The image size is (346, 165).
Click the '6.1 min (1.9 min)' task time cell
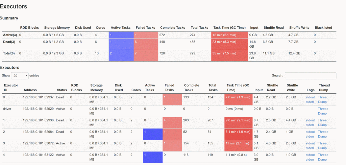click(238, 134)
